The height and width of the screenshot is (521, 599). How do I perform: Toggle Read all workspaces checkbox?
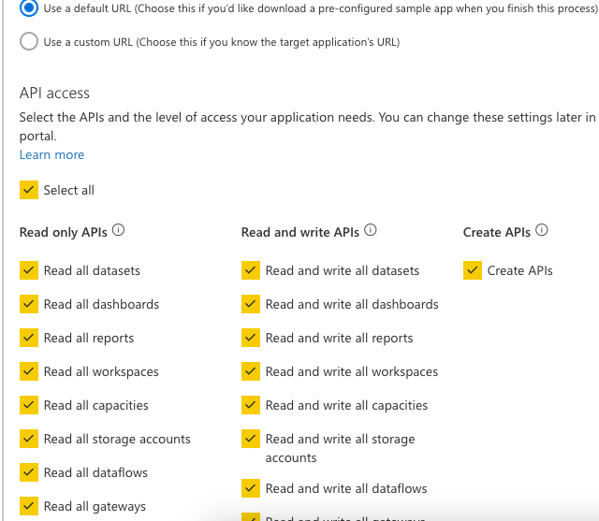[x=29, y=371]
